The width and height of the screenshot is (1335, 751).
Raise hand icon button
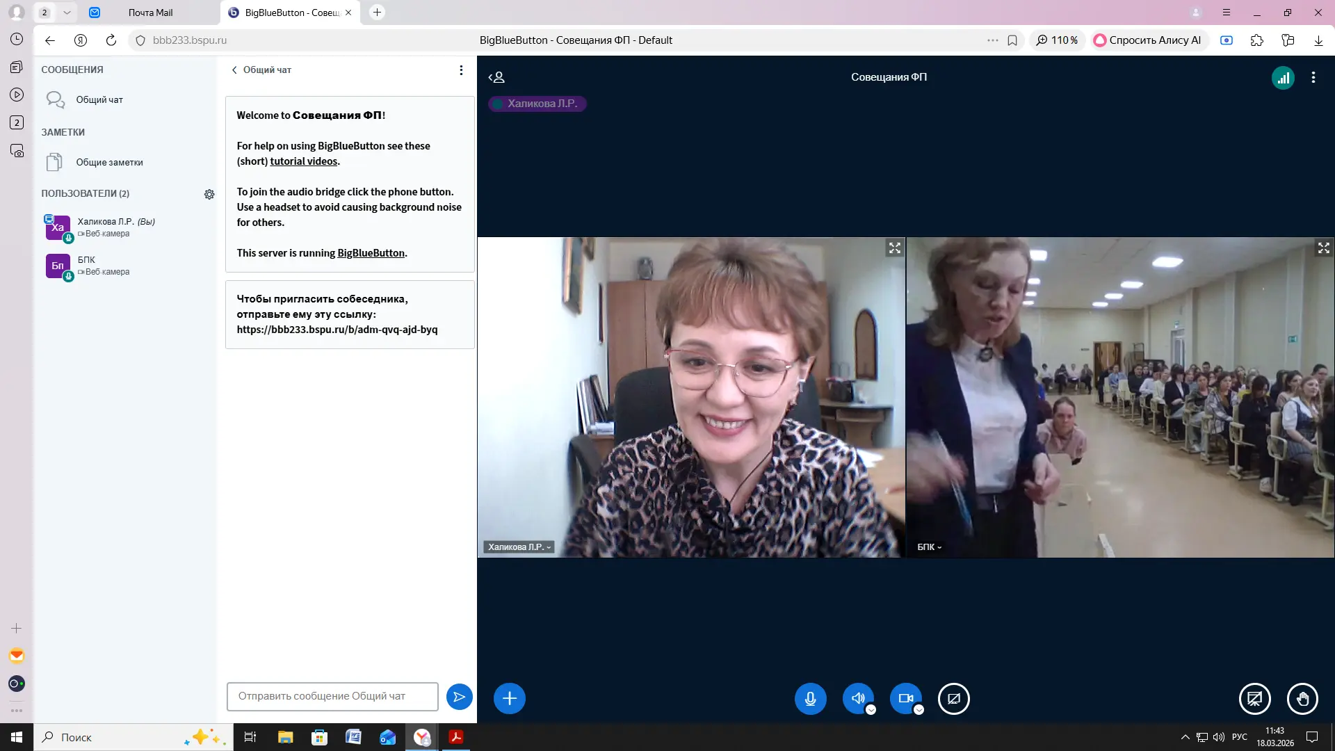click(1302, 698)
